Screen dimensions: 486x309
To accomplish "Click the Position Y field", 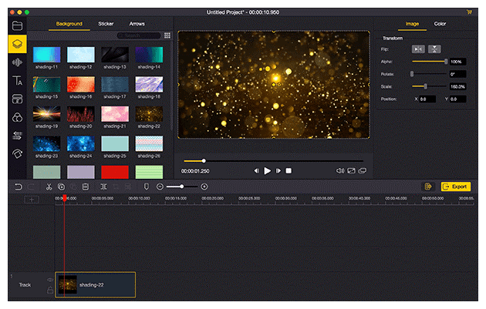I will pyautogui.click(x=457, y=99).
